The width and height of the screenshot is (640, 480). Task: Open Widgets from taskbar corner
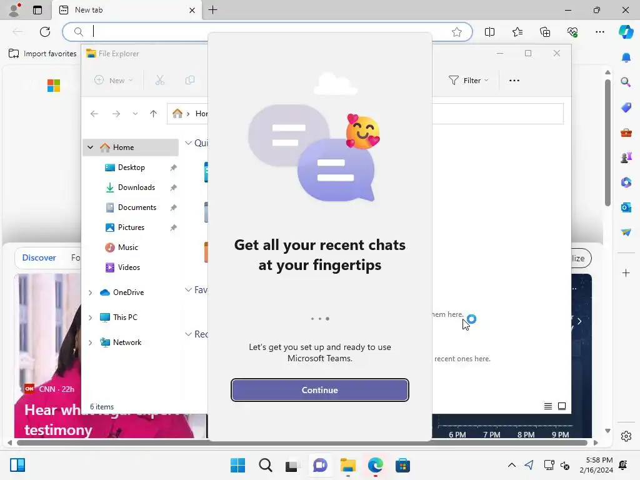coord(17,465)
